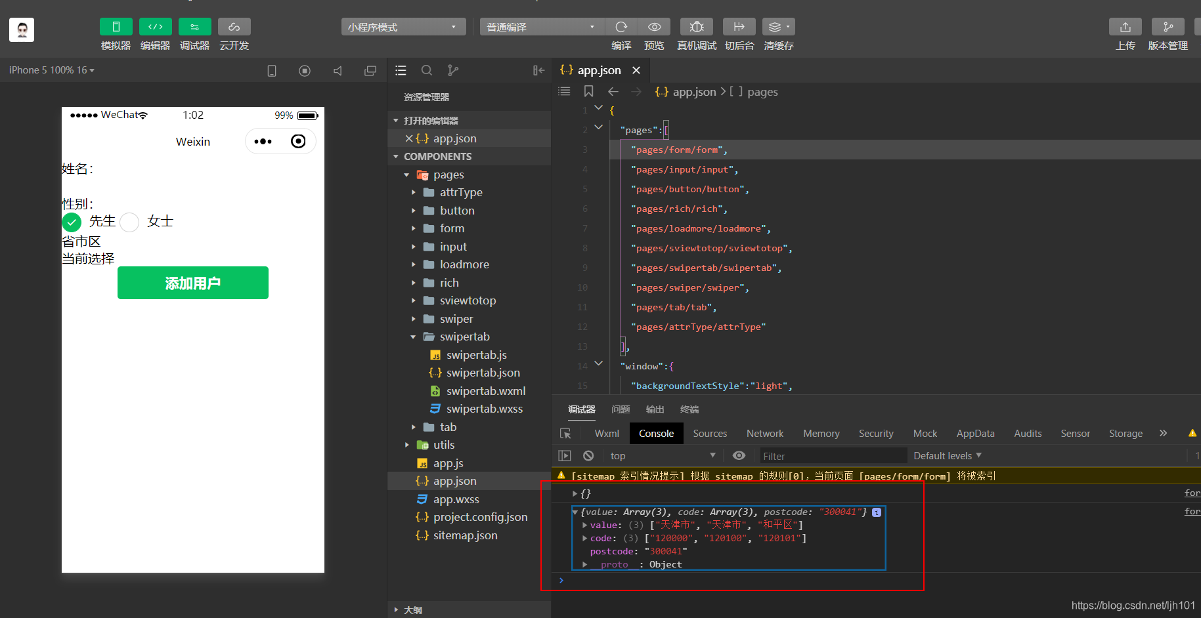Click the upload (上传) icon
Viewport: 1201px width, 618px height.
1125,27
